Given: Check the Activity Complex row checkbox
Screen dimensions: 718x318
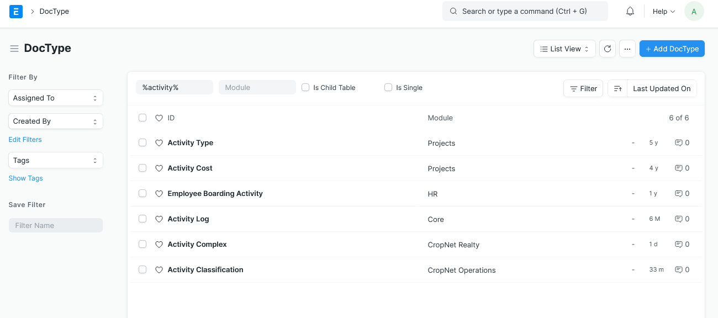Looking at the screenshot, I should click(x=142, y=244).
